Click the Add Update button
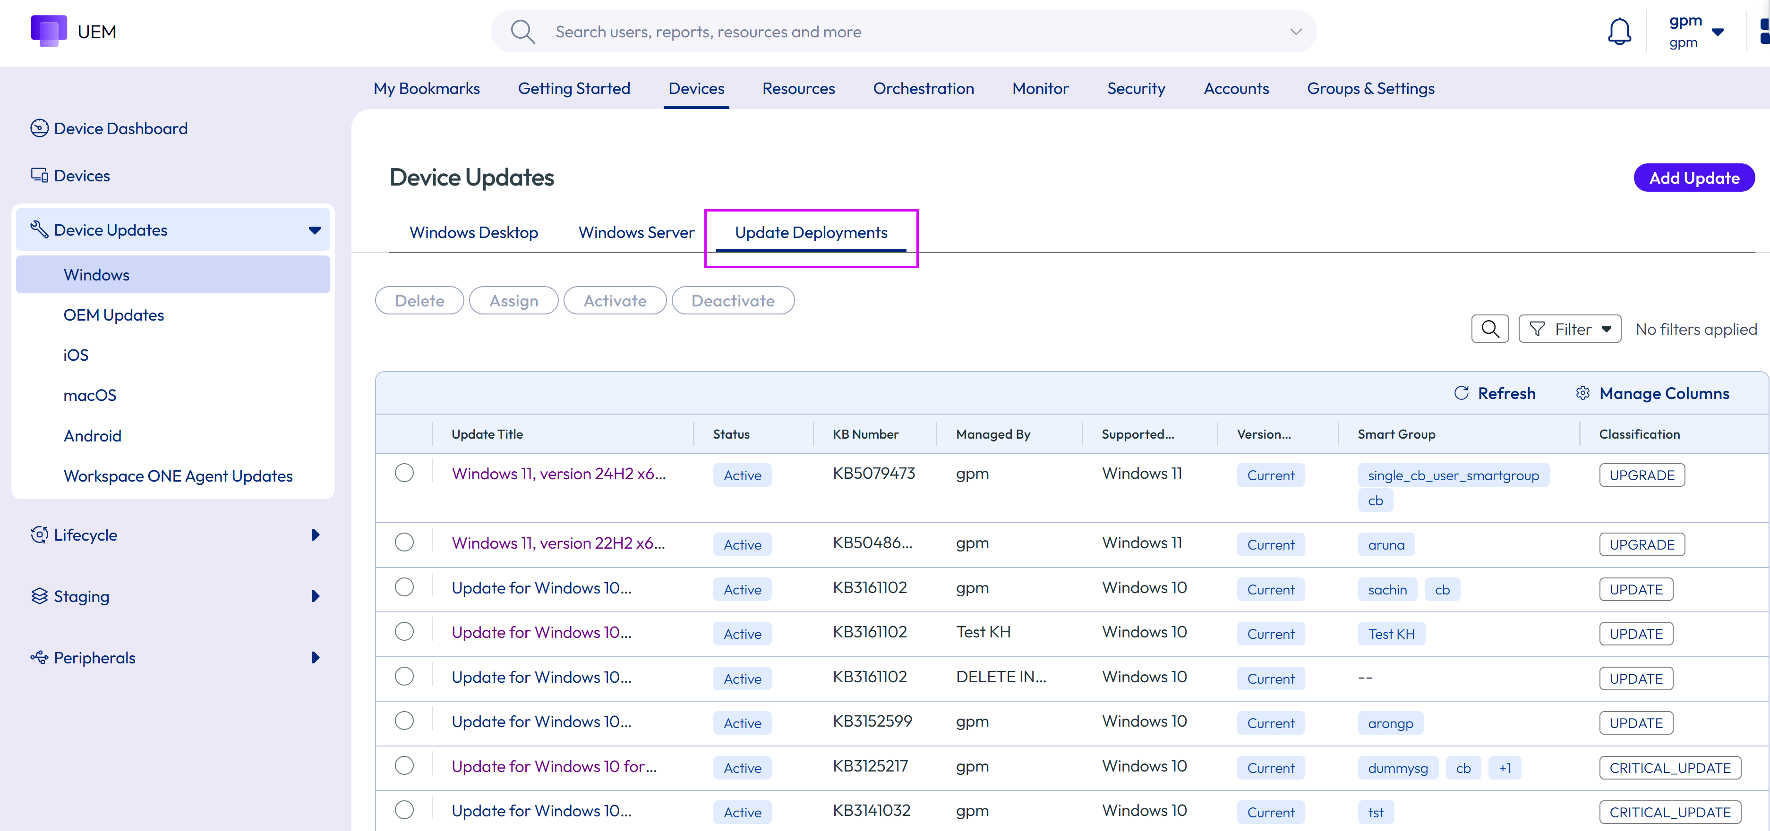1770x831 pixels. point(1694,178)
